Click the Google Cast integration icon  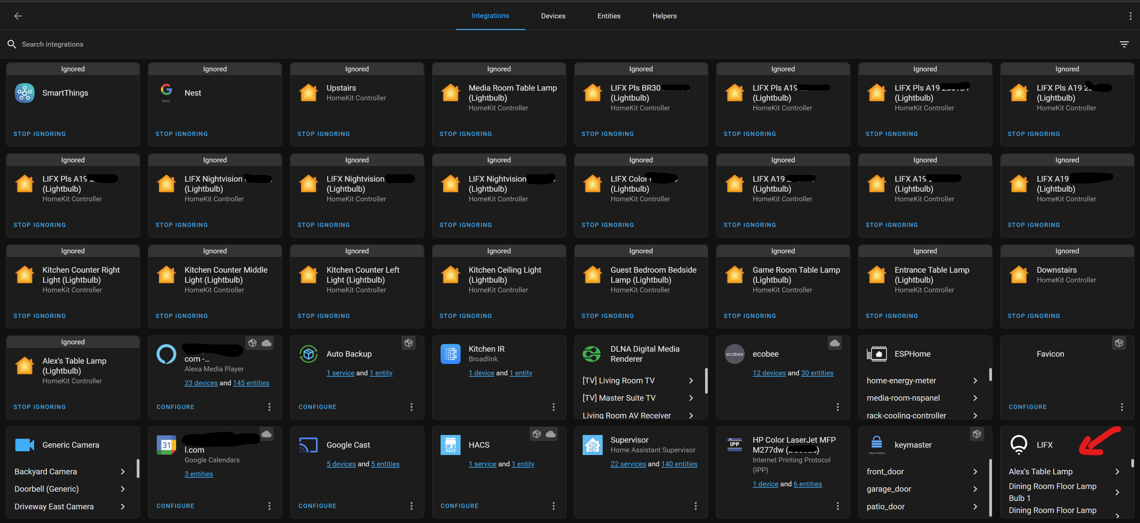(x=308, y=445)
